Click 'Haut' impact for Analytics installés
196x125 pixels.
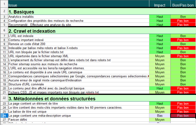pyautogui.click(x=160, y=17)
